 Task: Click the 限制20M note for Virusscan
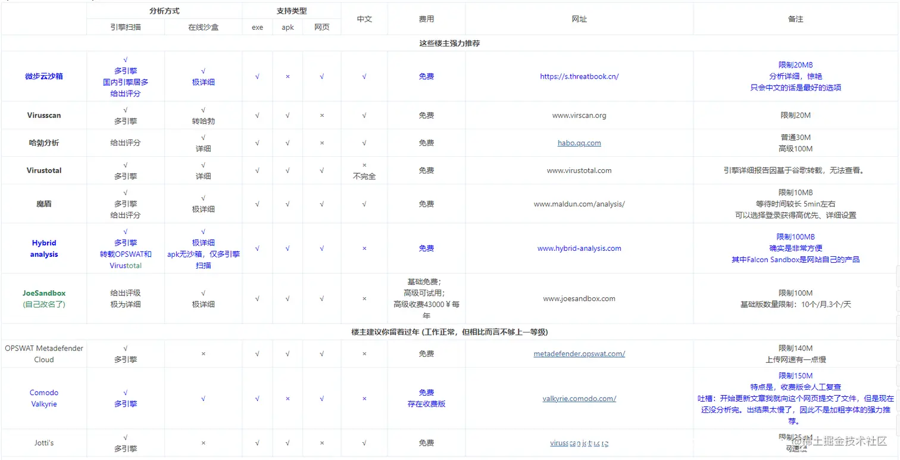coord(795,116)
